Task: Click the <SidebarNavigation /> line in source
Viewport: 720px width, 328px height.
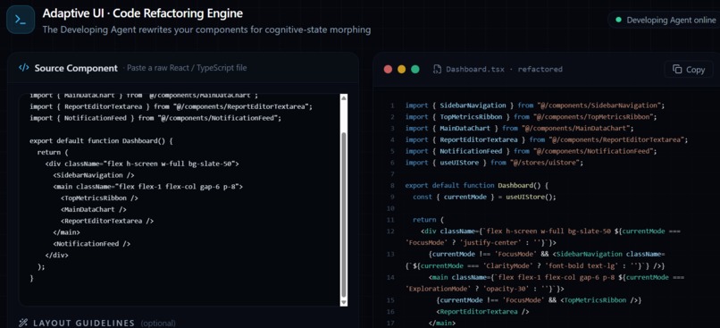Action: 94,175
